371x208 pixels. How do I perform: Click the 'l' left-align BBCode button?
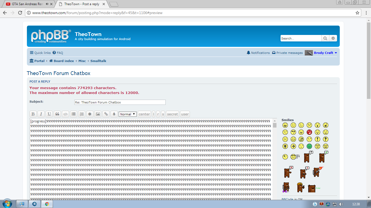(153, 114)
